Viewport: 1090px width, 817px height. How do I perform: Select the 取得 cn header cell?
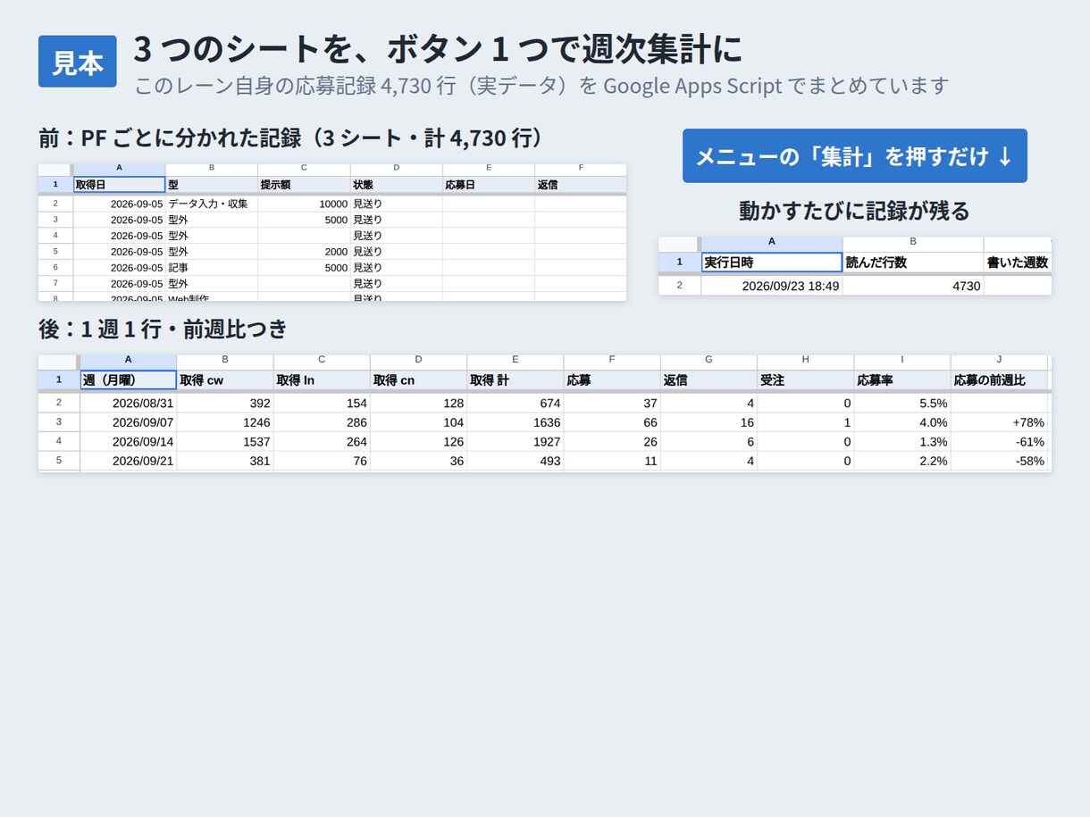coord(418,380)
